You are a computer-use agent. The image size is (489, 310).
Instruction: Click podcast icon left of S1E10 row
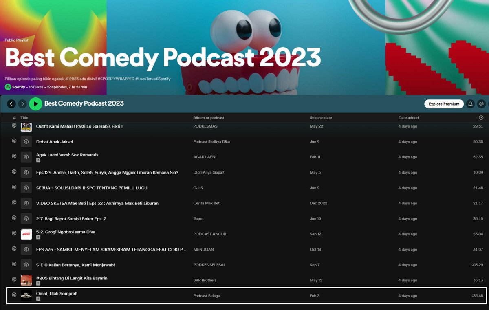point(14,265)
